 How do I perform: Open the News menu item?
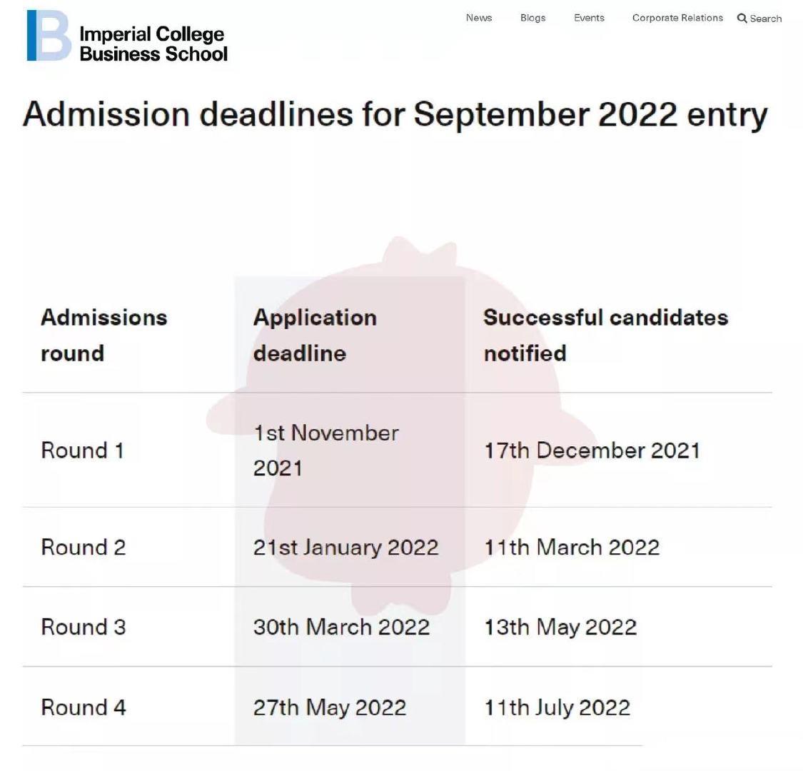coord(478,18)
